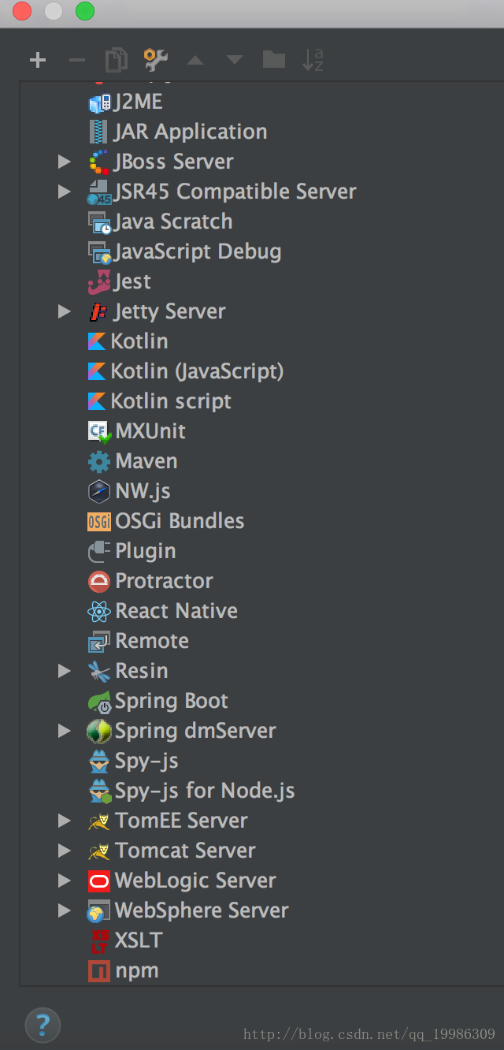Click the npm icon
This screenshot has width=504, height=1050.
click(99, 970)
